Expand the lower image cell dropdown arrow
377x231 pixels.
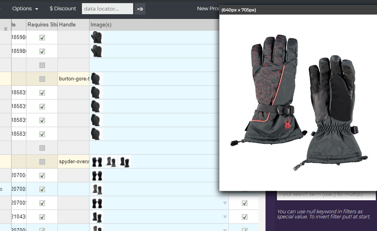[x=225, y=217]
